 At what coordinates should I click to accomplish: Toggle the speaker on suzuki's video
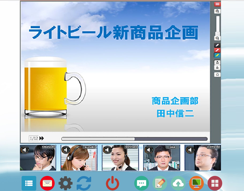[x=66, y=150]
